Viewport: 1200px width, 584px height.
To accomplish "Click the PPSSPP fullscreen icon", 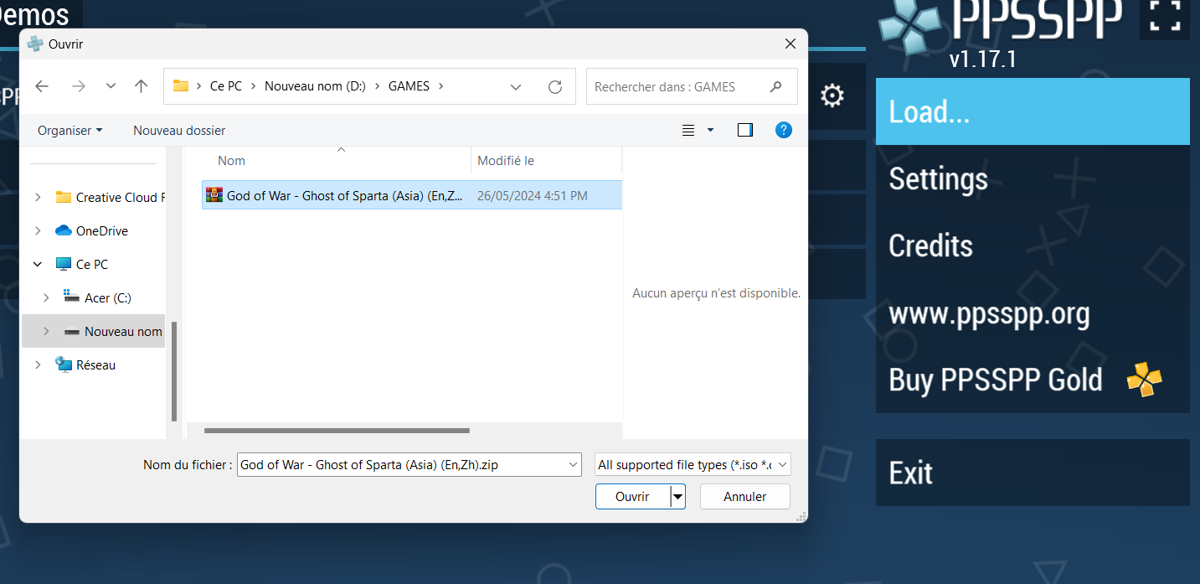I will coord(1164,17).
